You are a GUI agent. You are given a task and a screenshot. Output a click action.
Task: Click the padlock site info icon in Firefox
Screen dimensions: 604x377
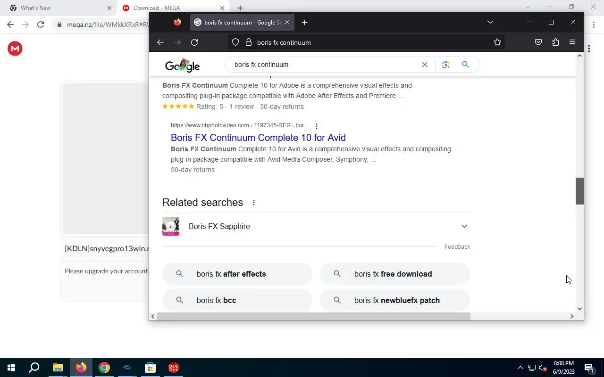[249, 42]
